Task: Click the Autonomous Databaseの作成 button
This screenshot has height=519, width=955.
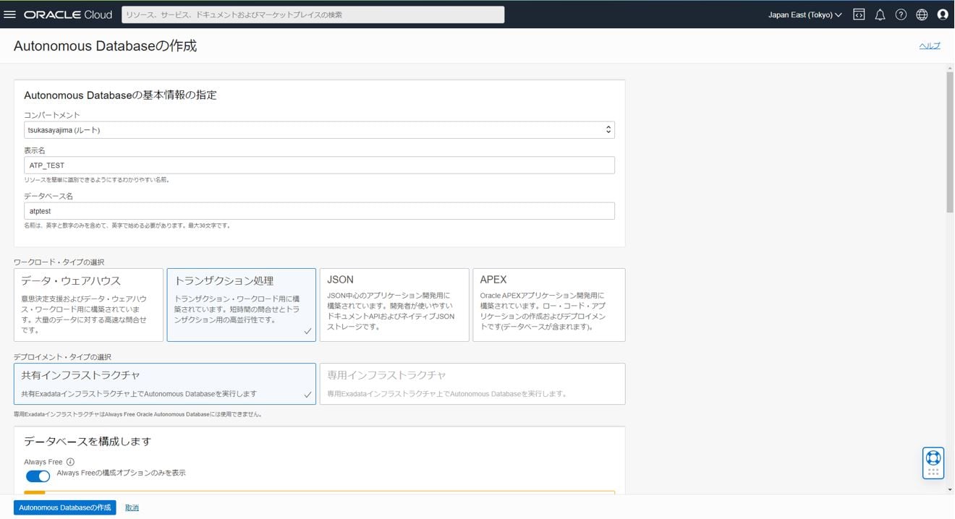Action: (x=64, y=507)
